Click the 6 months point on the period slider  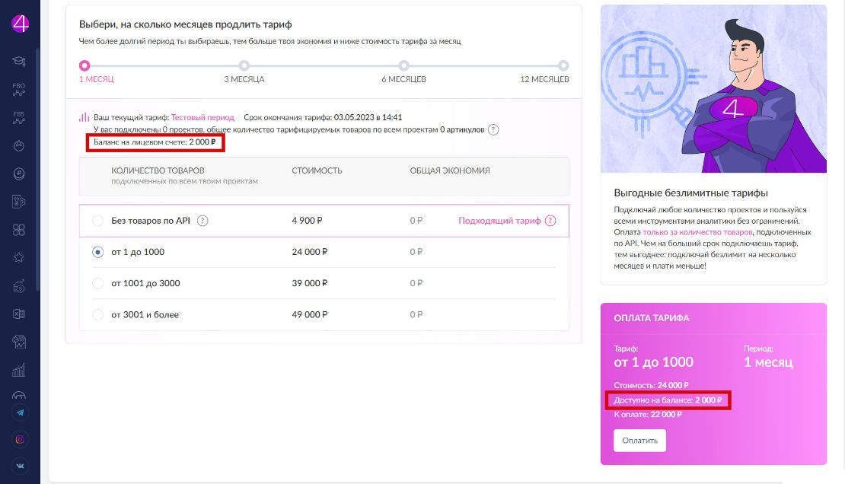click(402, 66)
